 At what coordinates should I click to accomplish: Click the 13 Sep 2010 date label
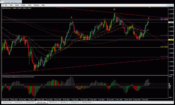click(93, 100)
